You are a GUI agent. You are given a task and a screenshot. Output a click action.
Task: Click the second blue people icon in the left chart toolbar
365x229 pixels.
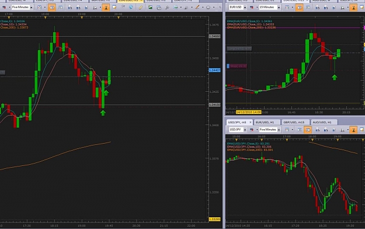[x=78, y=8]
